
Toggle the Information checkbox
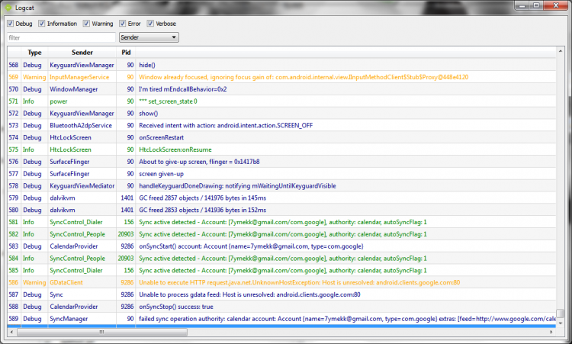point(42,24)
